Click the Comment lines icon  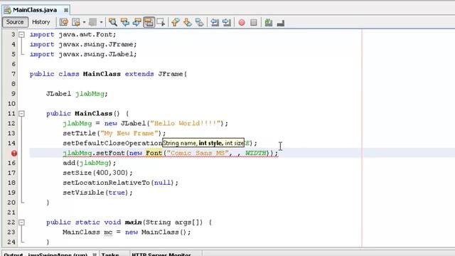269,22
